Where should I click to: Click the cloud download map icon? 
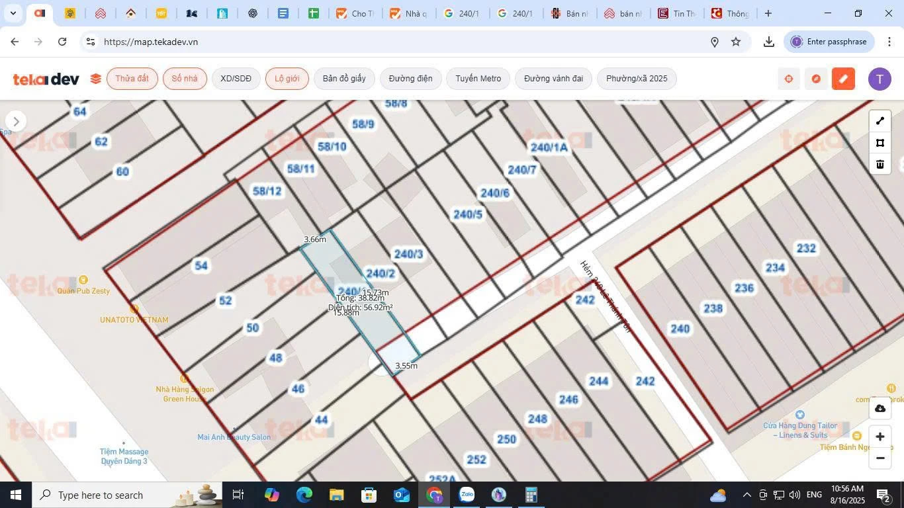pyautogui.click(x=880, y=408)
